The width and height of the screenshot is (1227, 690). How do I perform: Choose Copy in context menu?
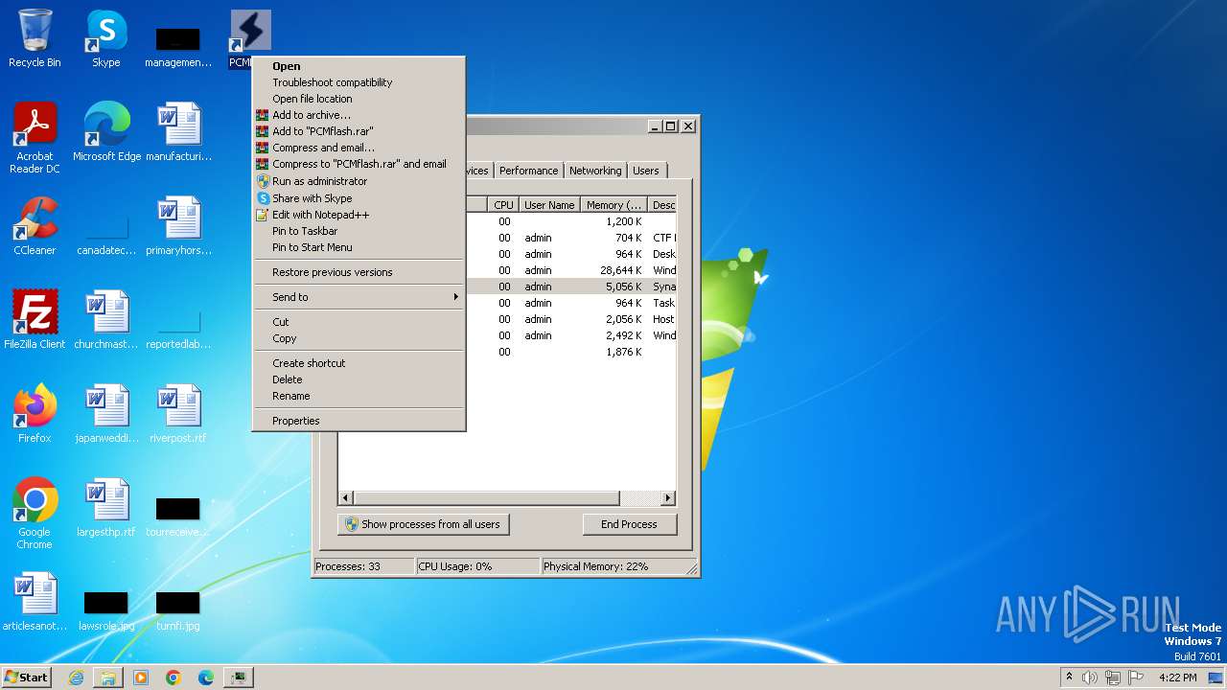pyautogui.click(x=359, y=338)
